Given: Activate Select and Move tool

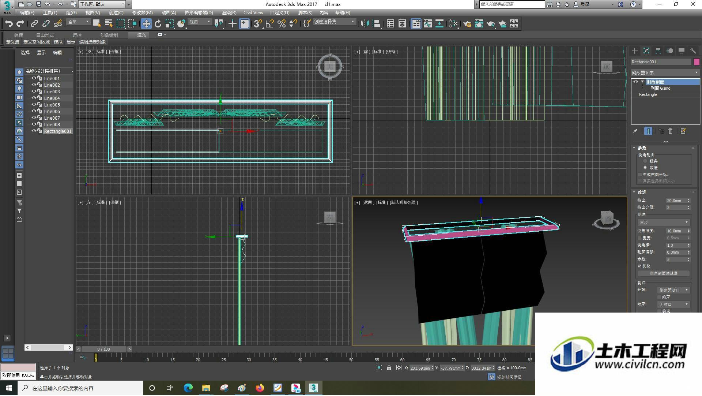Looking at the screenshot, I should click(x=146, y=24).
